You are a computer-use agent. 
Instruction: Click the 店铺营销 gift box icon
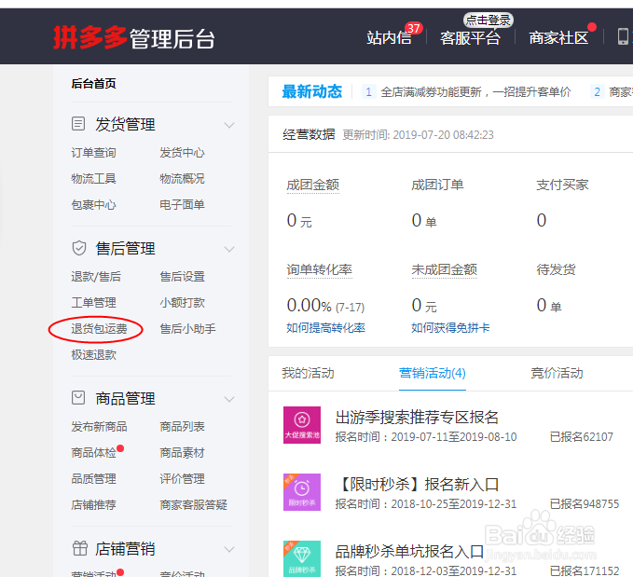[79, 548]
